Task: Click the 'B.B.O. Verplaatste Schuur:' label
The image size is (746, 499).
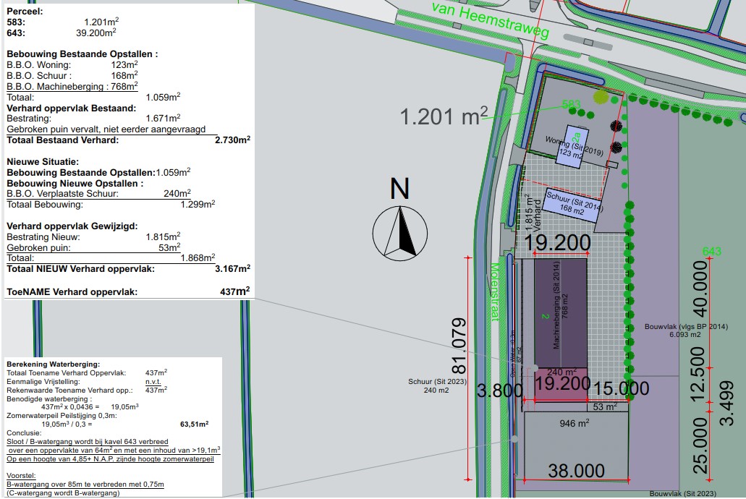Action: [x=62, y=194]
